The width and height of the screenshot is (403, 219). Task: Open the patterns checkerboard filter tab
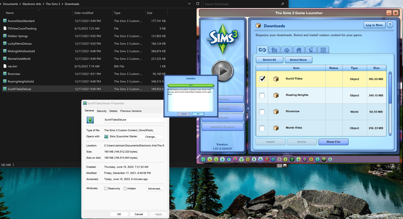(323, 50)
